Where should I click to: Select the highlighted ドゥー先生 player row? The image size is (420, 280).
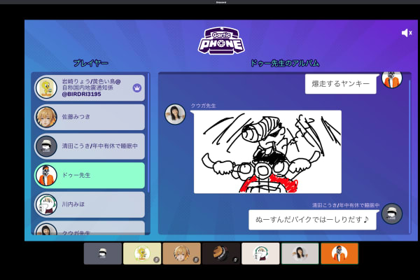click(x=90, y=176)
